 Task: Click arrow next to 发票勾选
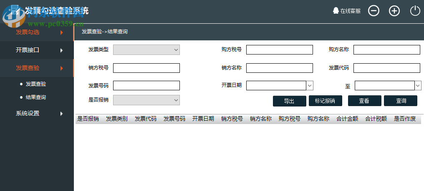pyautogui.click(x=62, y=32)
